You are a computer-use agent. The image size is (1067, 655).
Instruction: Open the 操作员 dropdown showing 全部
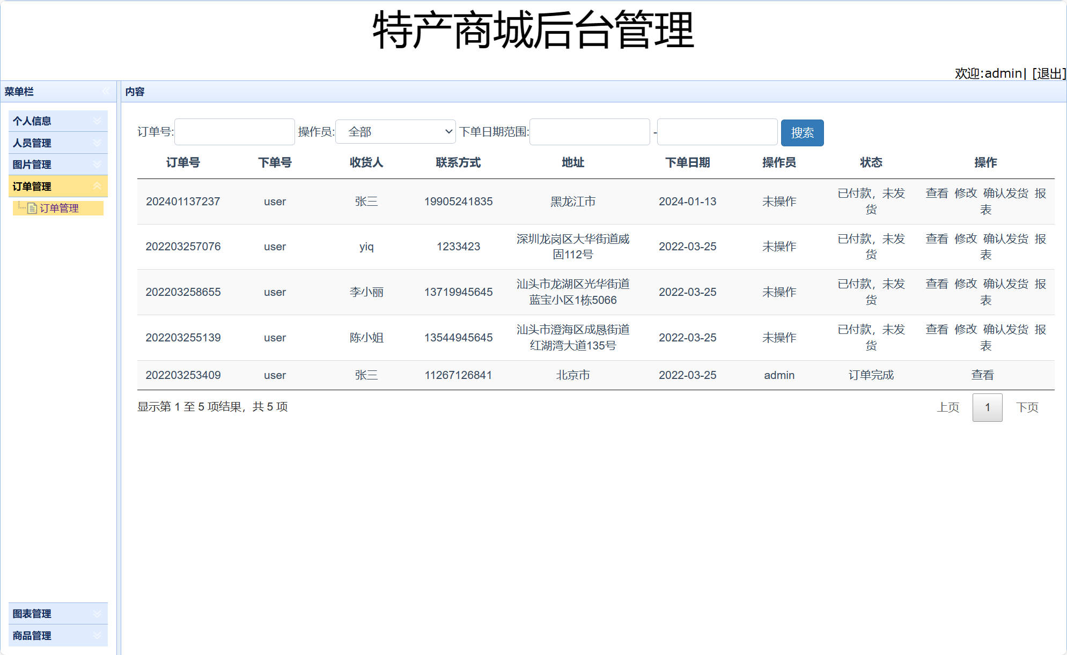point(395,131)
